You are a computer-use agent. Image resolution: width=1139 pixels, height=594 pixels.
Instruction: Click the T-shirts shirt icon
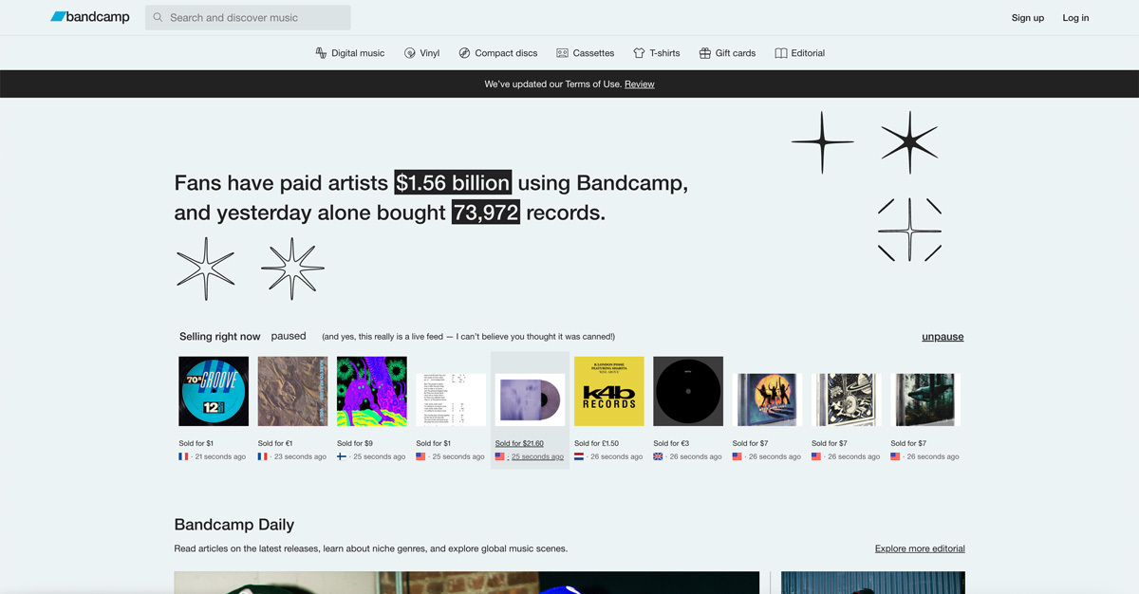[x=639, y=53]
